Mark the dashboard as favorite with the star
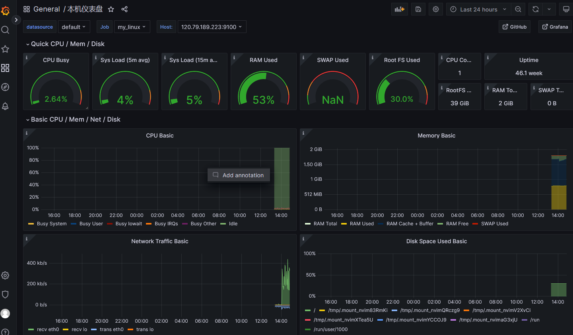 tap(111, 9)
